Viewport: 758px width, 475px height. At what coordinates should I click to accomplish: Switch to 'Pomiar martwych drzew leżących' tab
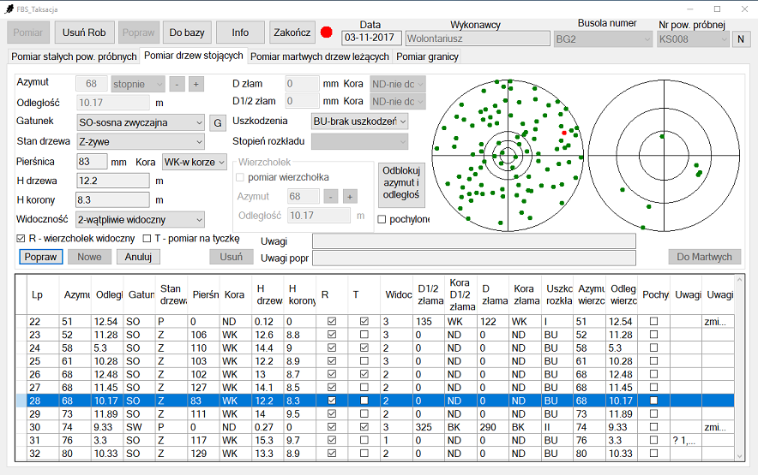coord(320,56)
